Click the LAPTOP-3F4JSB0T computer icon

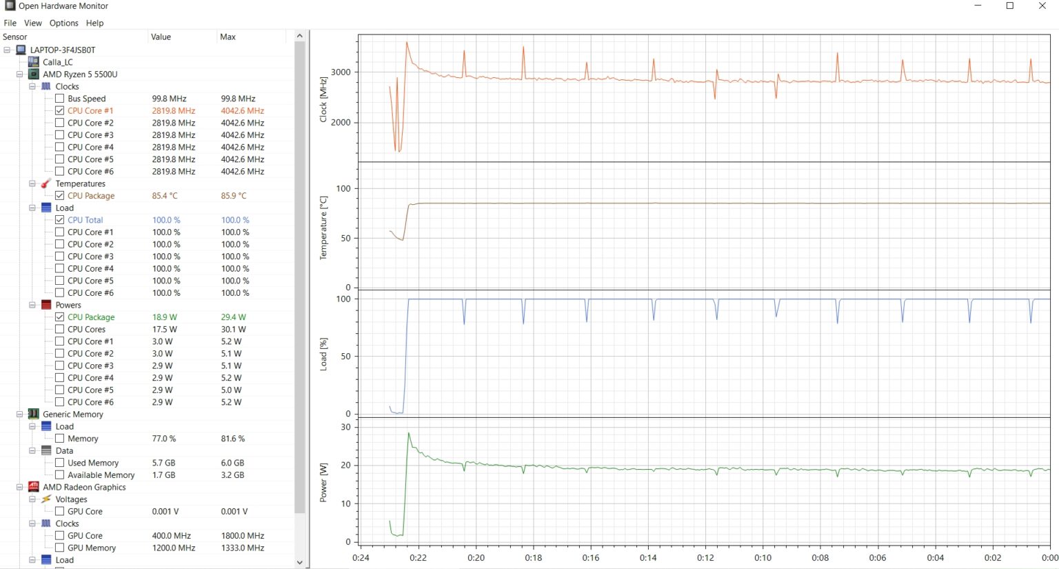coord(21,50)
